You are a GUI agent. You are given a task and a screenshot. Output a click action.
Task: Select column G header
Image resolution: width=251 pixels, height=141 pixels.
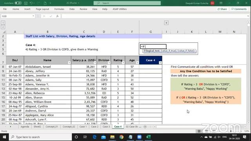click(151, 32)
